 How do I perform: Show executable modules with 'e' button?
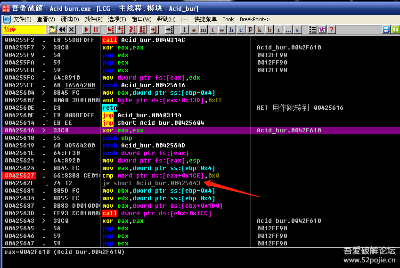(x=194, y=30)
